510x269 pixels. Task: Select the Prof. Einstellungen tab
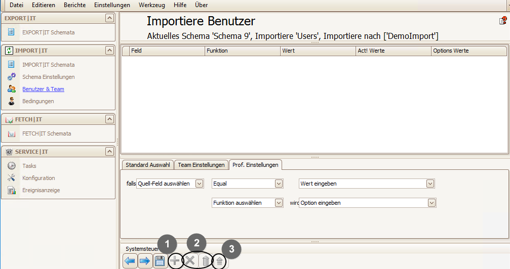point(255,165)
